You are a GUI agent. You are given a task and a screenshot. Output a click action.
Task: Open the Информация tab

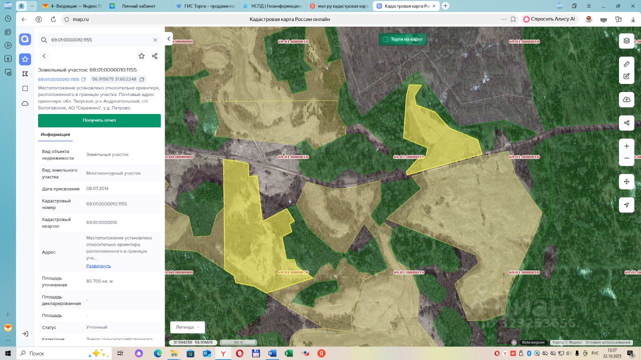(55, 134)
